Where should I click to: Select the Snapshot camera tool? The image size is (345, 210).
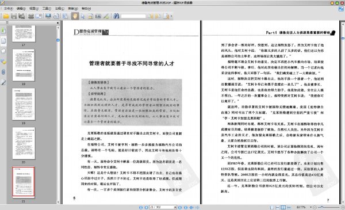click(98, 16)
